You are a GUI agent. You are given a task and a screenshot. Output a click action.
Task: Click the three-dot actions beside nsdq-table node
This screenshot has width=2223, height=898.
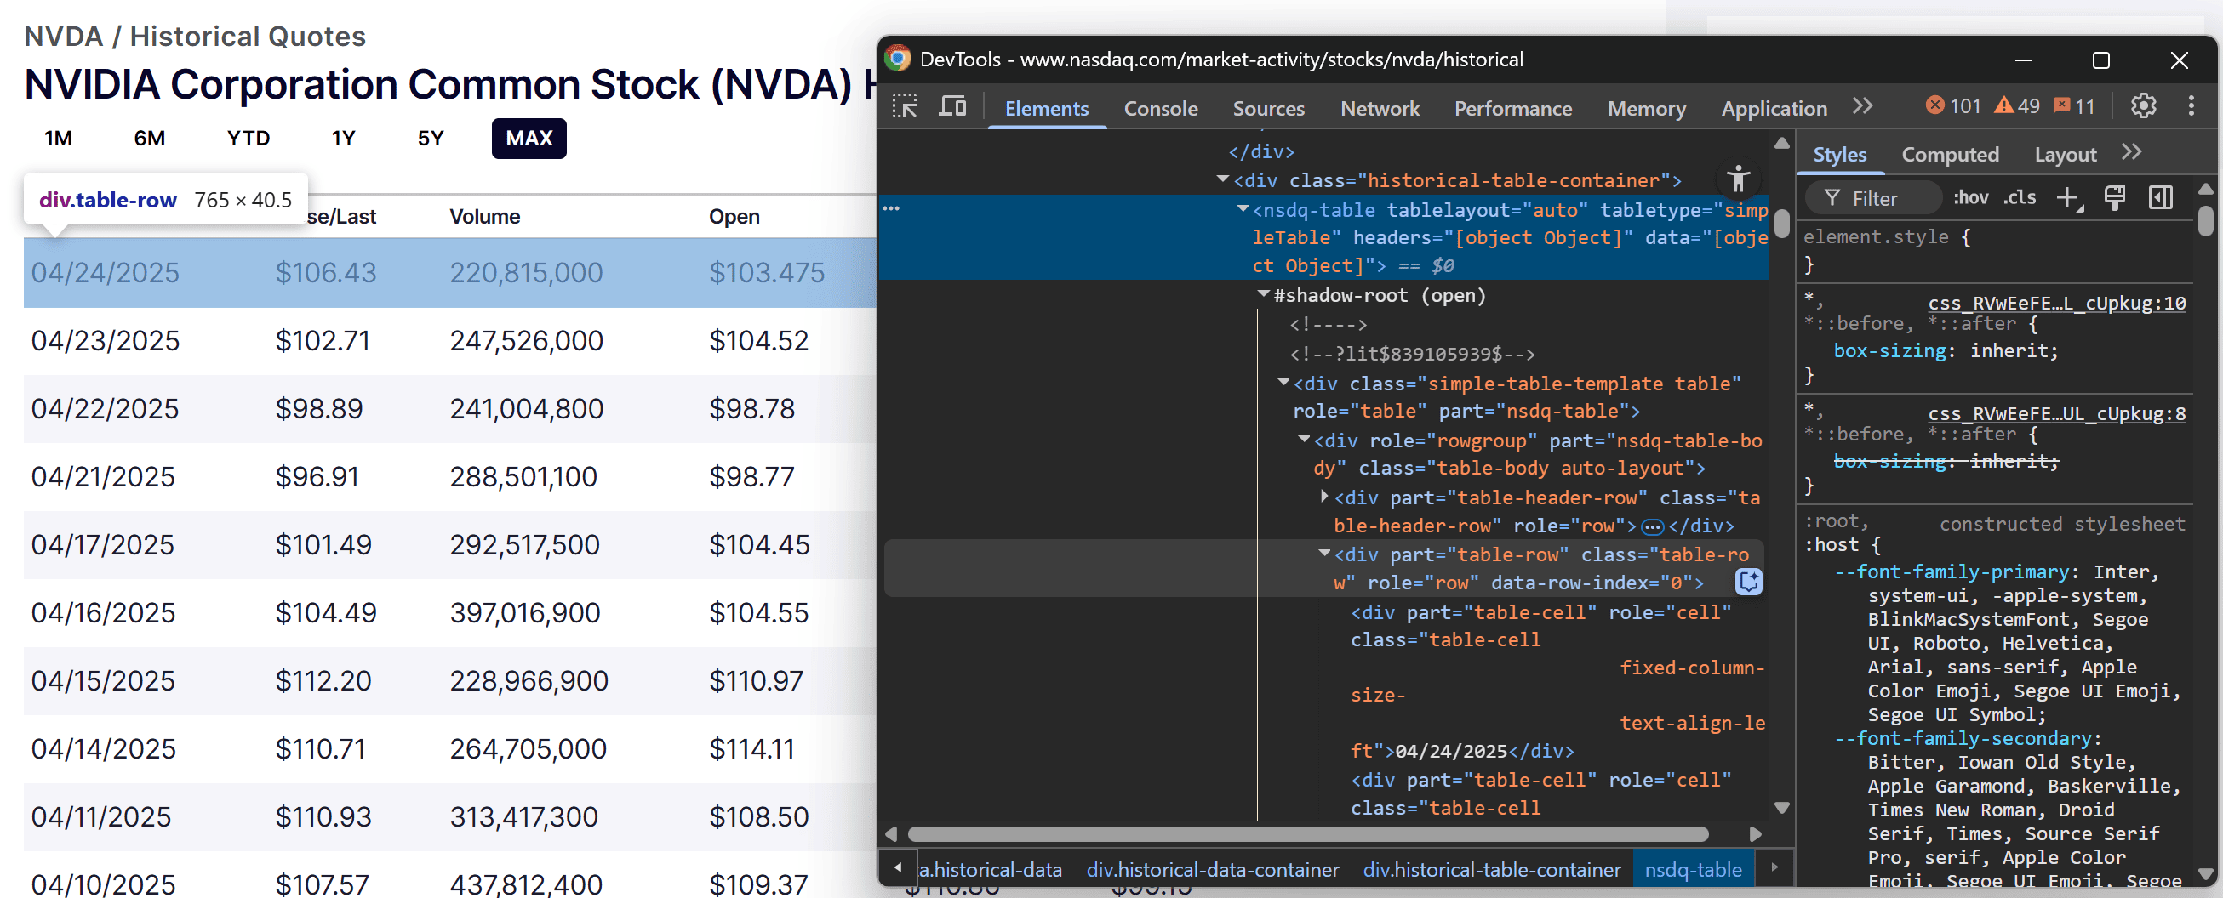[891, 208]
